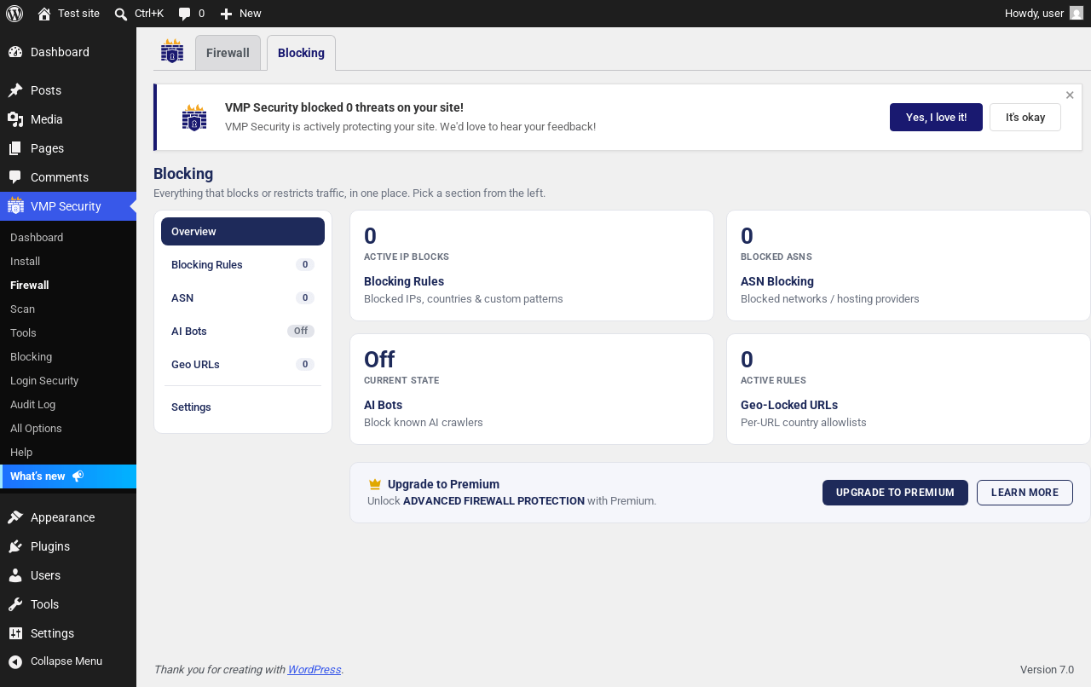Click the New plus icon
1091x687 pixels.
pyautogui.click(x=226, y=14)
